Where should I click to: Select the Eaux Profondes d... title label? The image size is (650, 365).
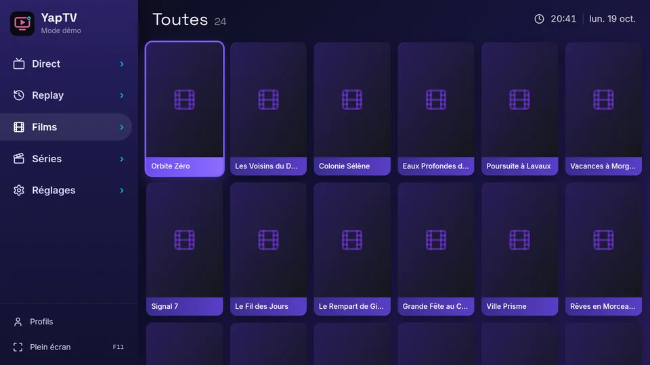click(x=435, y=166)
